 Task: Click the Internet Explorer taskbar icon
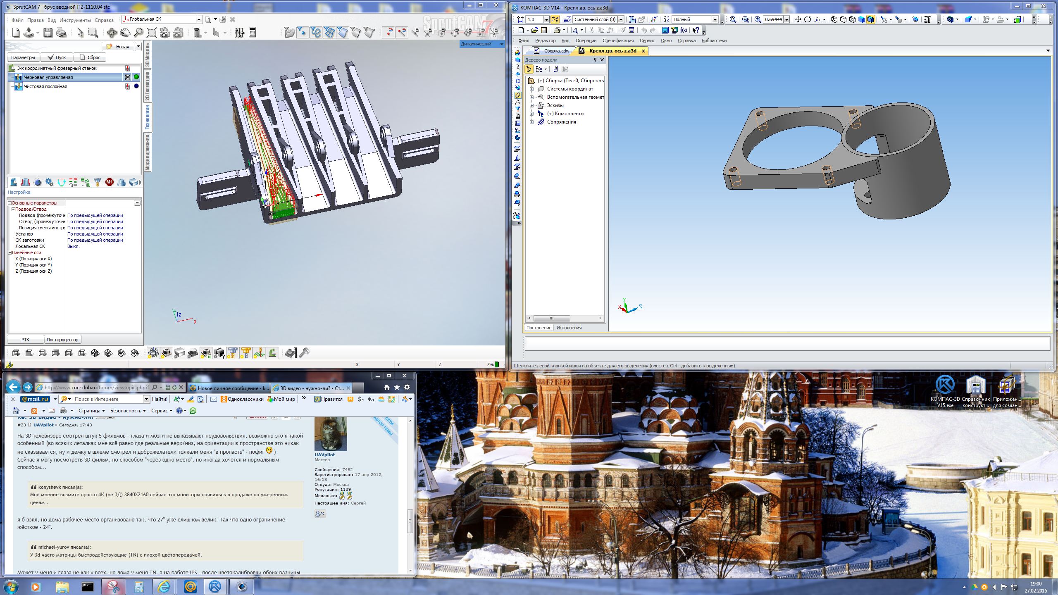[164, 587]
